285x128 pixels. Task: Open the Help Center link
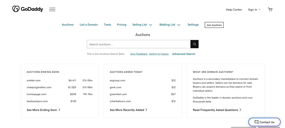click(x=234, y=10)
